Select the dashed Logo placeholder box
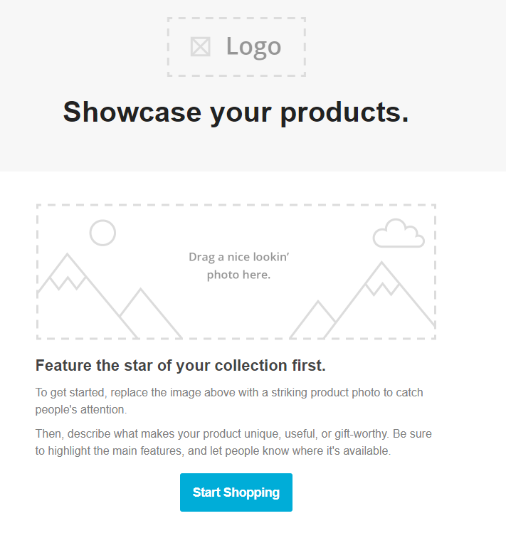 [x=236, y=47]
